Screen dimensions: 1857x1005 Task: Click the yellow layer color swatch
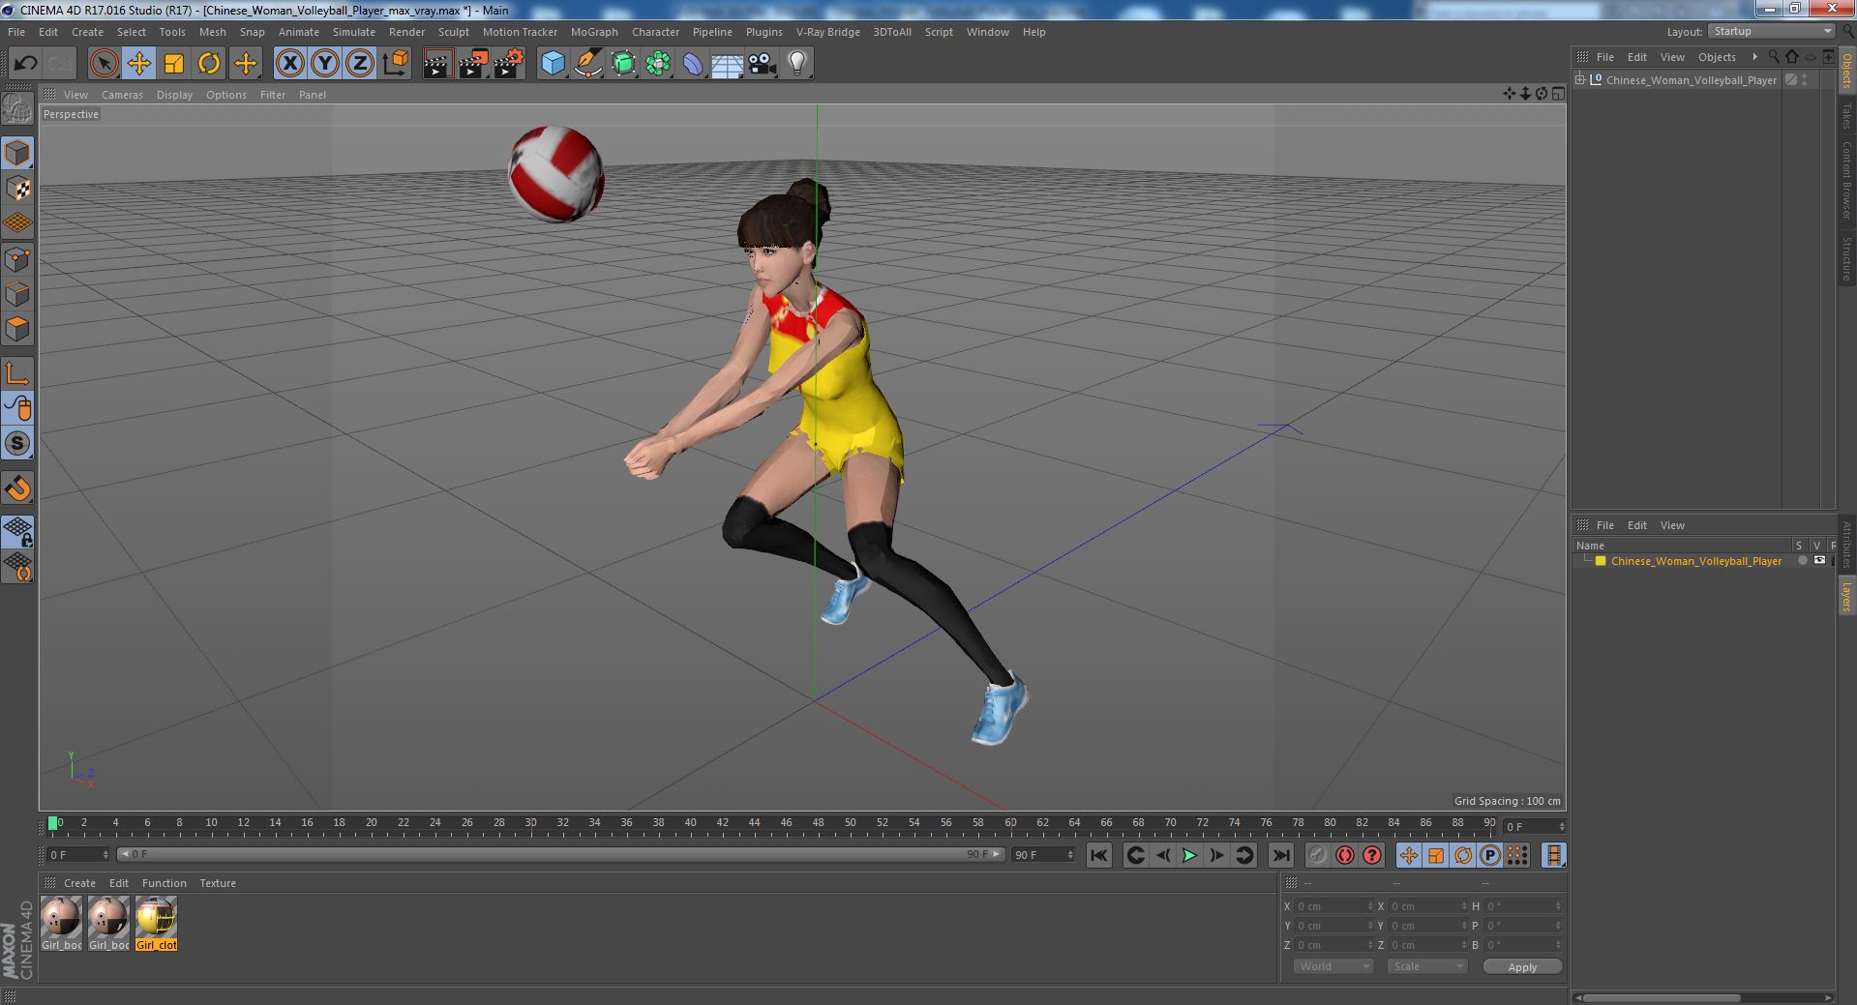point(1601,561)
